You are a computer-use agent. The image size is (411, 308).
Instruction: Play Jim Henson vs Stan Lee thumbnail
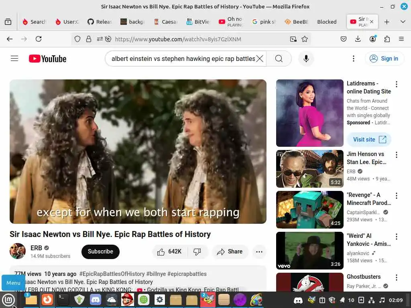tap(309, 169)
